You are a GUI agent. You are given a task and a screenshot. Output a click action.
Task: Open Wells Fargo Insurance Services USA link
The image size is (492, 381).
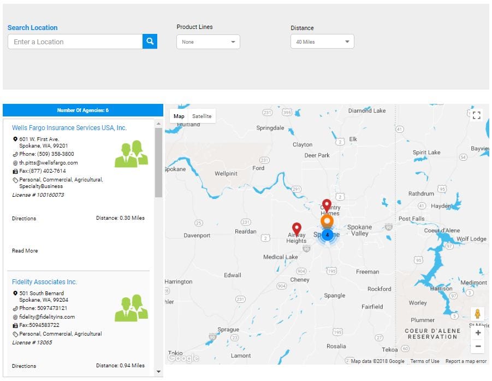click(x=69, y=128)
